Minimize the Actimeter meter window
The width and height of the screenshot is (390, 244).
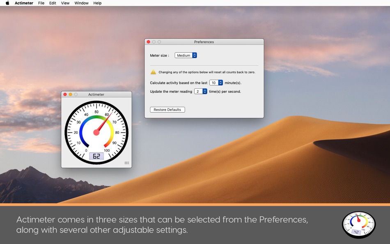point(70,94)
